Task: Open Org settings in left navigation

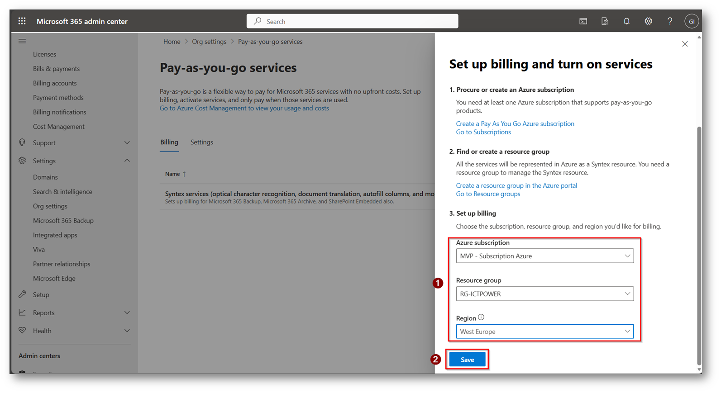Action: coord(50,206)
